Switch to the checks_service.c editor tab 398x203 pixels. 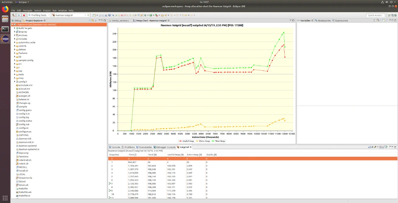point(119,20)
